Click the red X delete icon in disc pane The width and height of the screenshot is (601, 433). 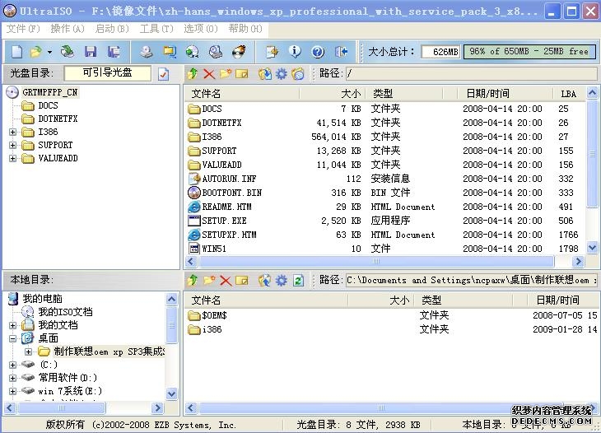209,73
